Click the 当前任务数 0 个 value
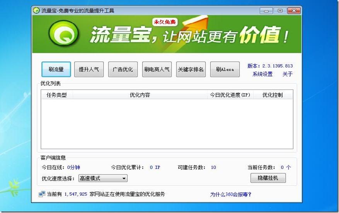The height and width of the screenshot is (213, 339). (x=286, y=167)
